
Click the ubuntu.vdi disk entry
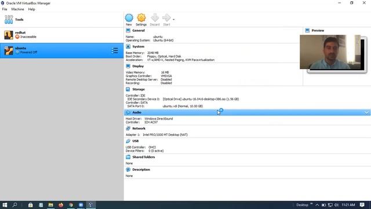[183, 106]
